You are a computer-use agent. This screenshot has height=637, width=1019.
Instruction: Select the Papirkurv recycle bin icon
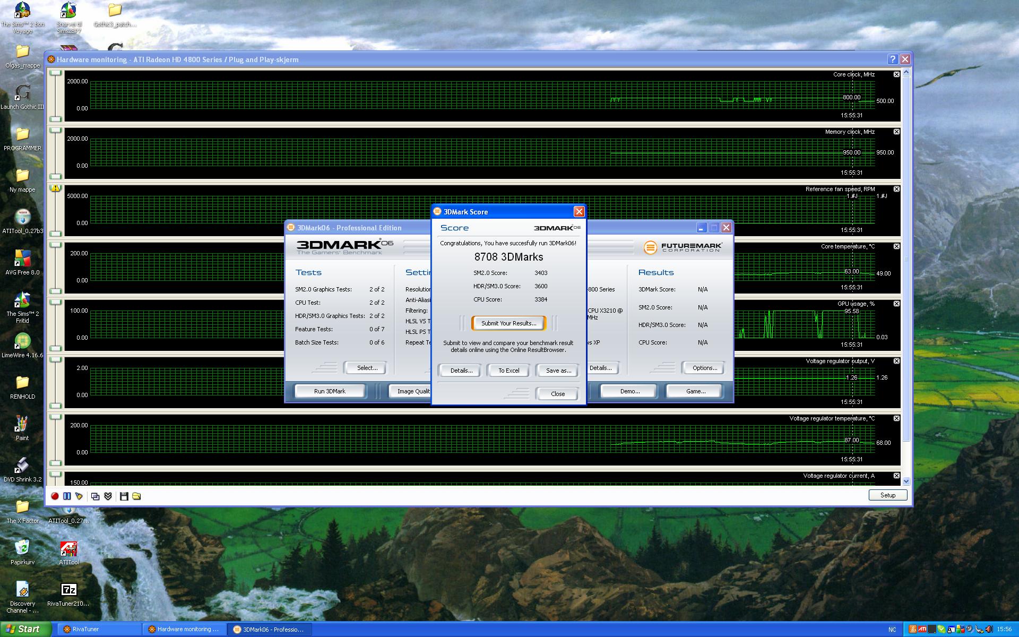(x=22, y=552)
